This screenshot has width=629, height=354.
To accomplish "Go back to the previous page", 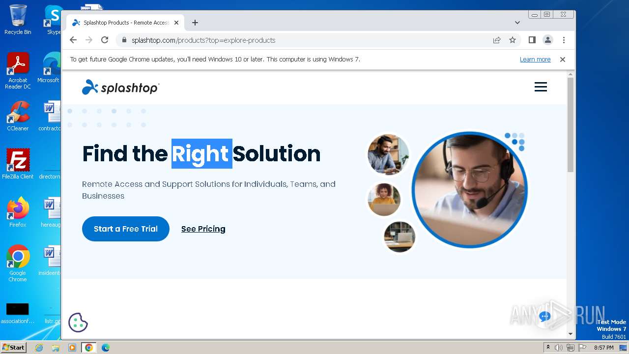I will point(73,40).
